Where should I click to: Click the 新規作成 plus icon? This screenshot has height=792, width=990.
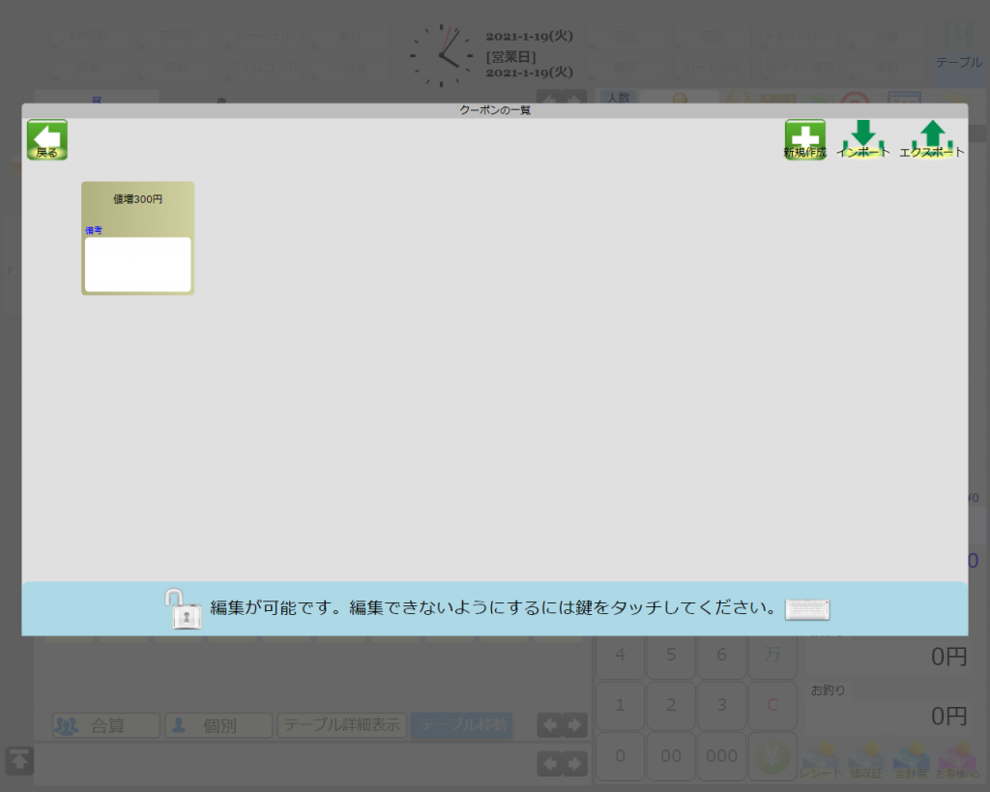pyautogui.click(x=804, y=140)
